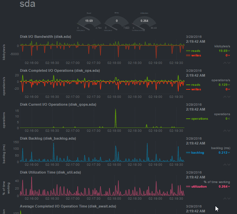Toggle the backlog dimension in the legend

pos(197,153)
